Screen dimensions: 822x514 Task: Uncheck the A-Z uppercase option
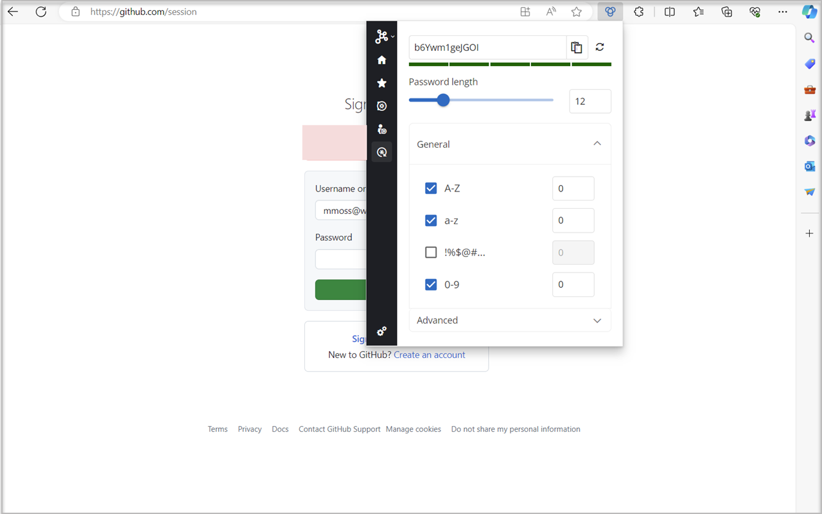tap(431, 188)
